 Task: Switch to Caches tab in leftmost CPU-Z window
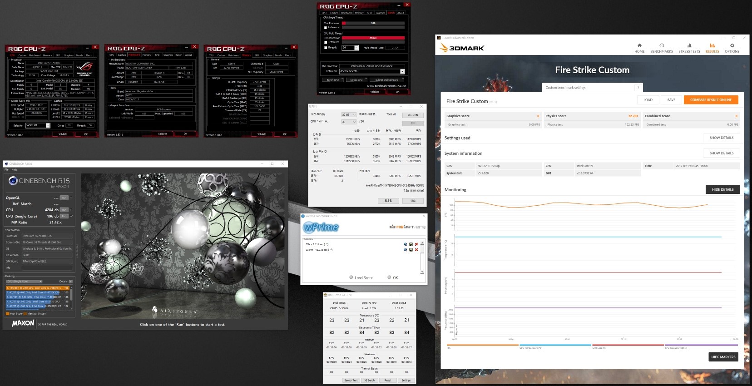(x=22, y=55)
